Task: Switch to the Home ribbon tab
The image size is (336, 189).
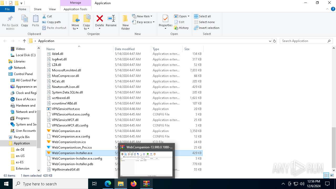Action: click(22, 9)
